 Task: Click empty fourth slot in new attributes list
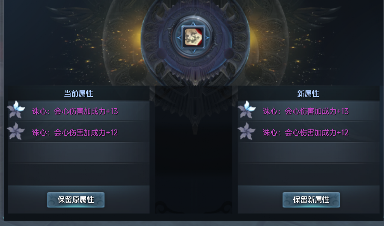[309, 174]
